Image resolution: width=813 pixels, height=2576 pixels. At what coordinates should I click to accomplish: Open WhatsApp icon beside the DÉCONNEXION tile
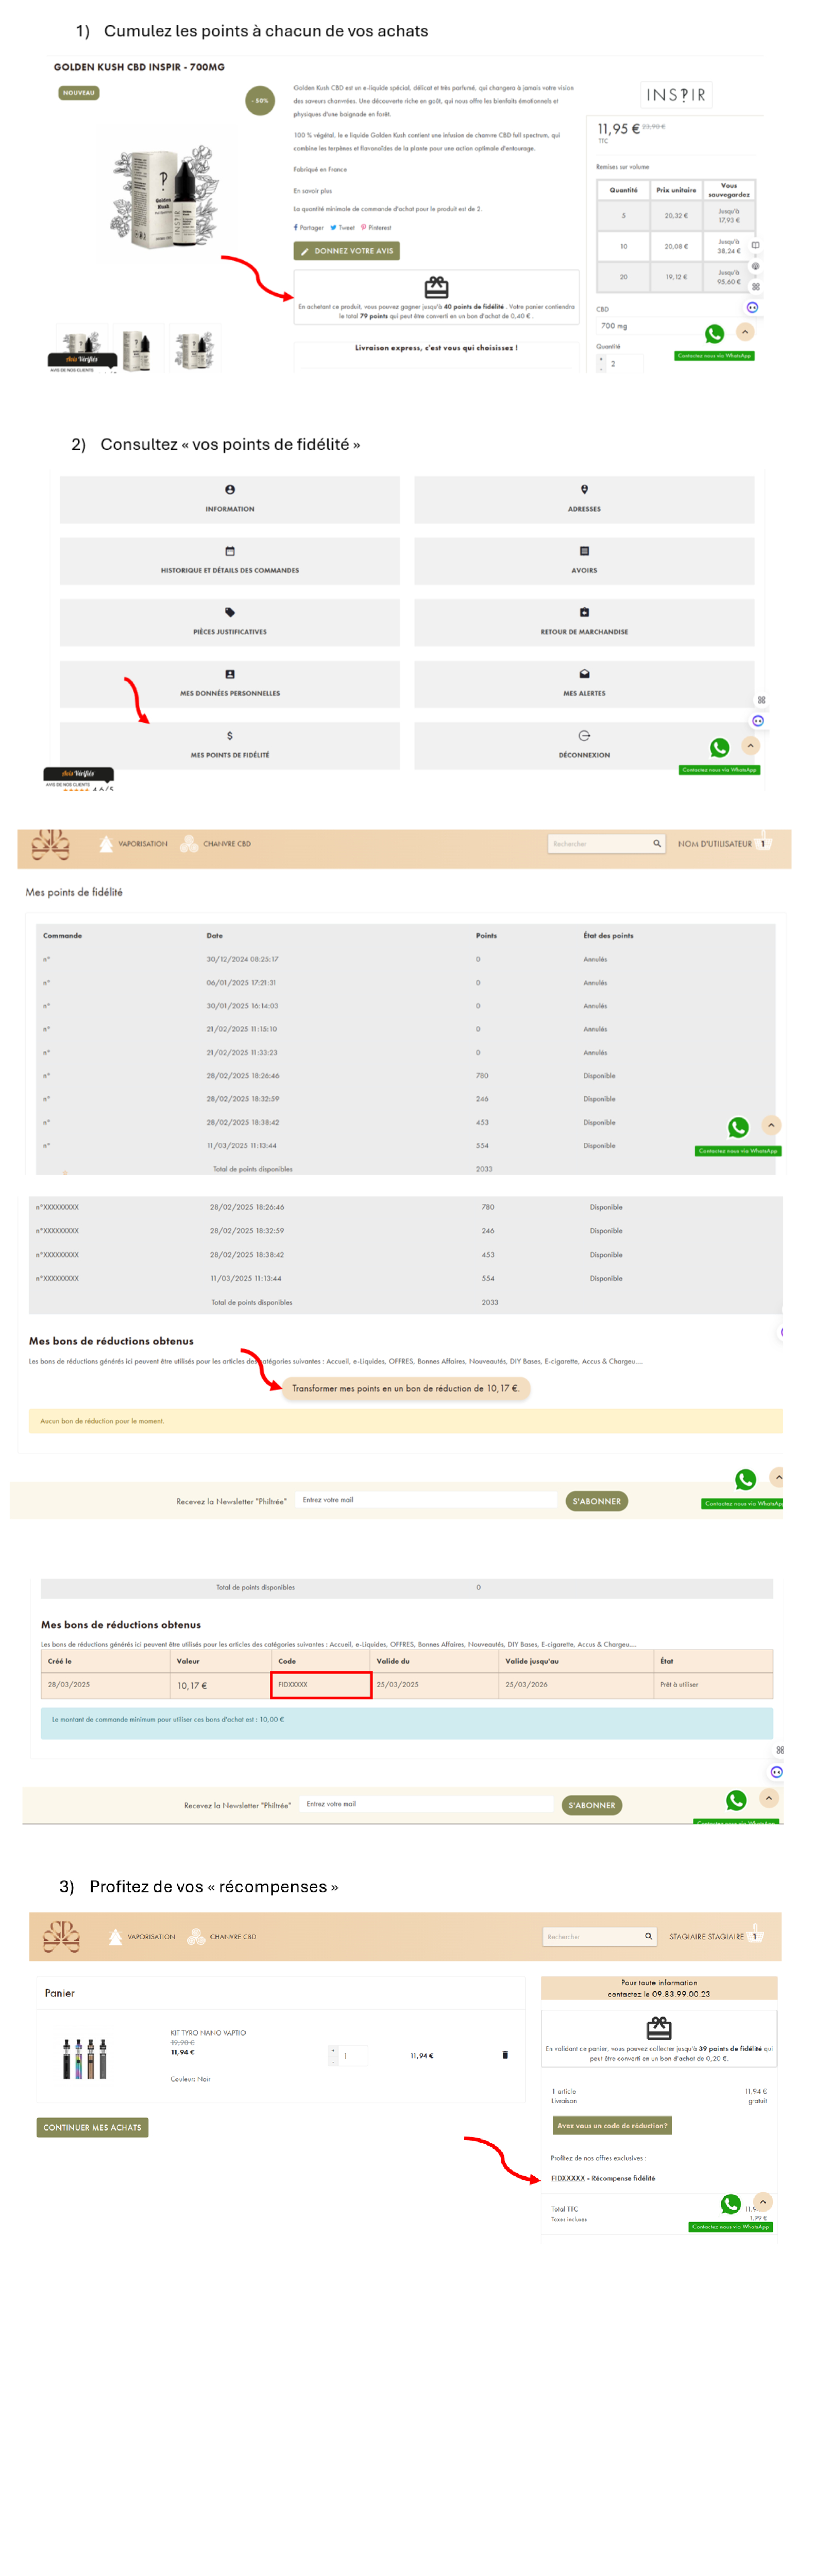[x=719, y=747]
